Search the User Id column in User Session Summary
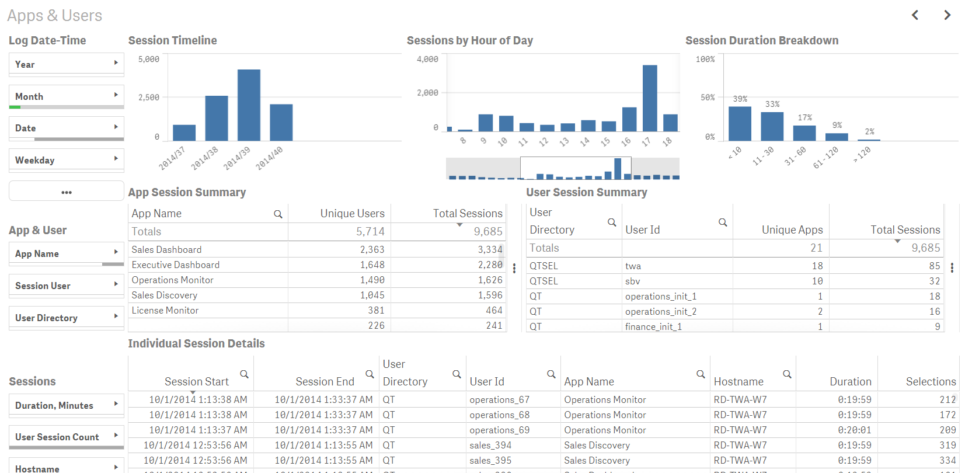965x473 pixels. point(723,222)
